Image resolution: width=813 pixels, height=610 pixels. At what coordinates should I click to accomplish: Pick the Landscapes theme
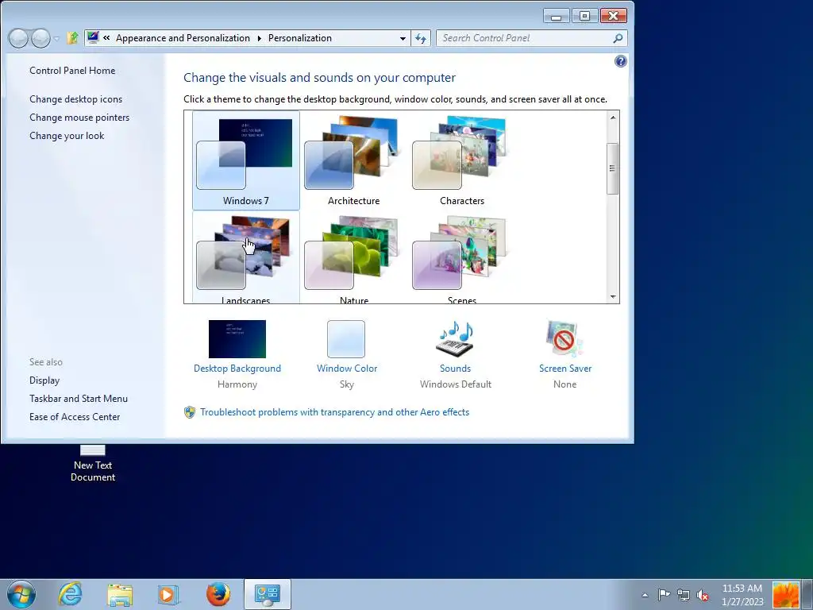(246, 257)
